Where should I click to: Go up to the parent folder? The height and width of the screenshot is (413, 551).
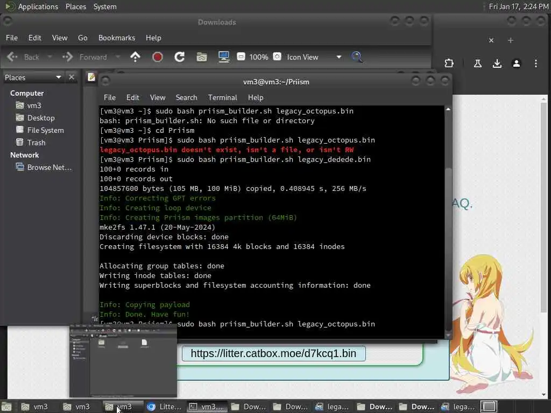coord(135,57)
